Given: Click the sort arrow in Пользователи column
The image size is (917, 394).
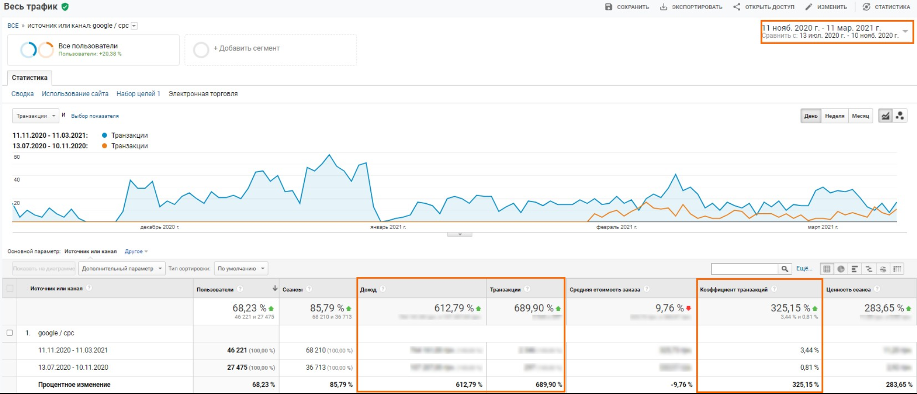Looking at the screenshot, I should [275, 288].
